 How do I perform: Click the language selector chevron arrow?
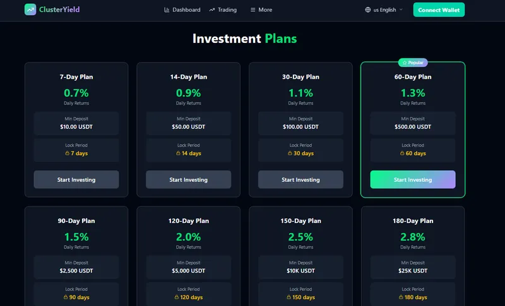point(401,9)
